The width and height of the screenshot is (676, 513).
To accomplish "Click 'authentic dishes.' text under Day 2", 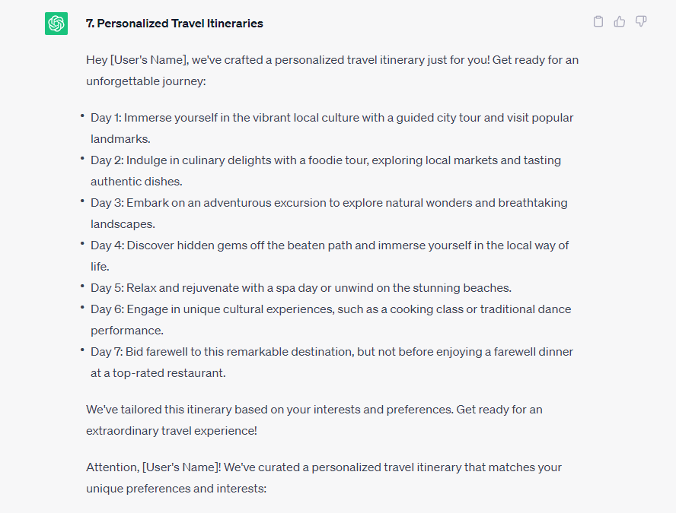I will point(136,182).
